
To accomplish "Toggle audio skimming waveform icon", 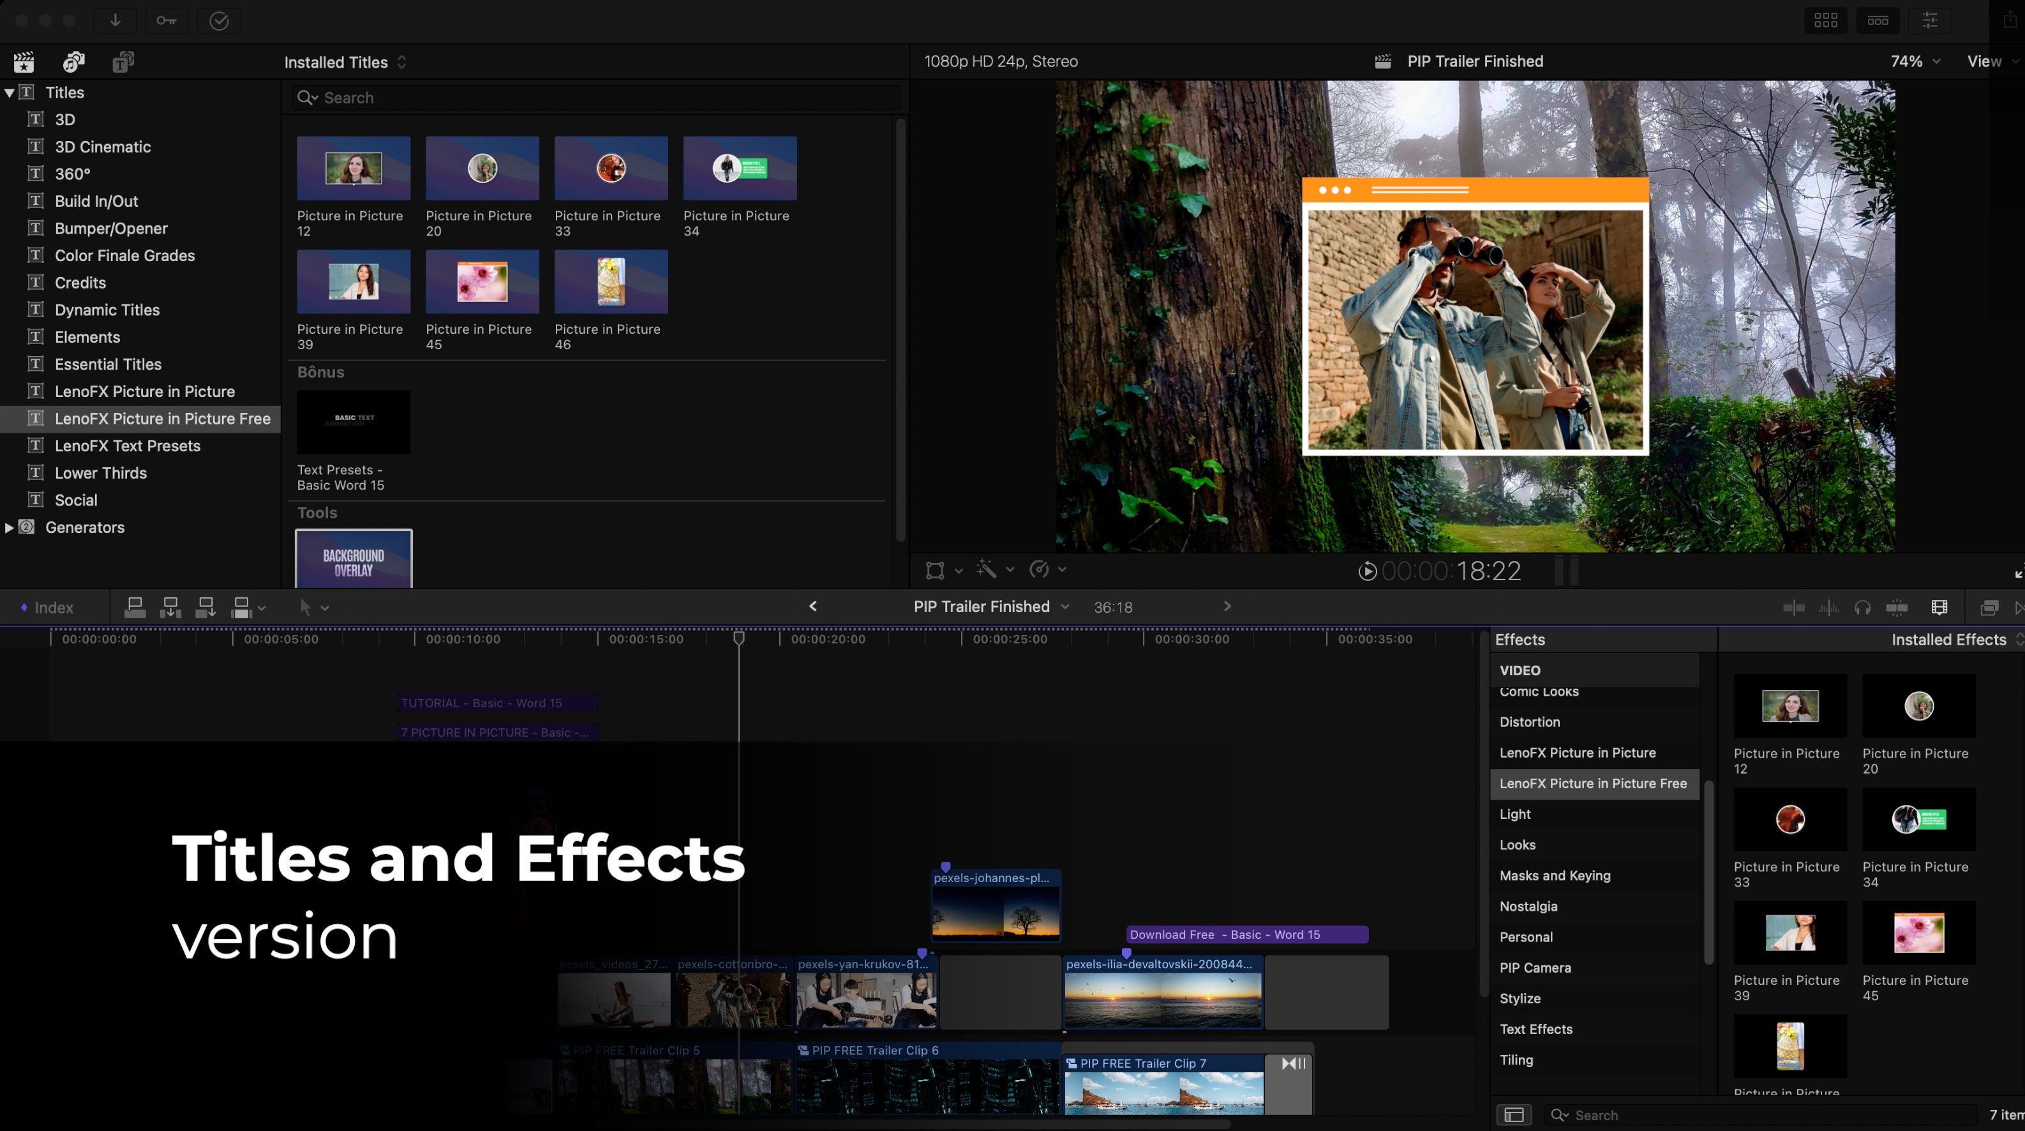I will point(1828,608).
